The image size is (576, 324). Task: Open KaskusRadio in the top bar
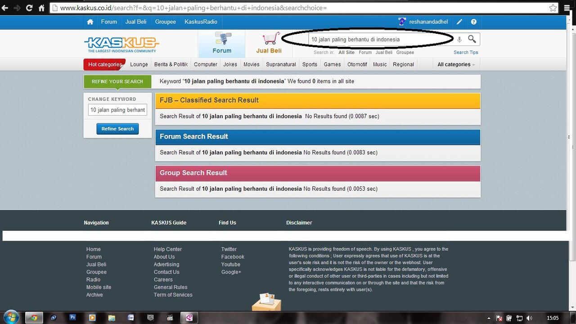tap(201, 22)
